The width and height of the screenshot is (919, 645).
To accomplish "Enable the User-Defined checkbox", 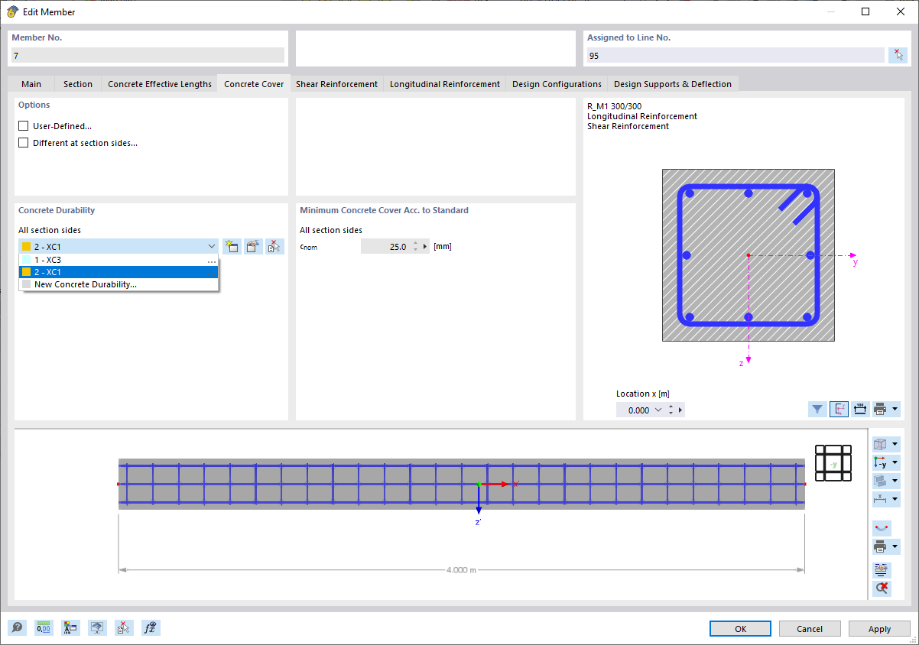I will point(23,126).
